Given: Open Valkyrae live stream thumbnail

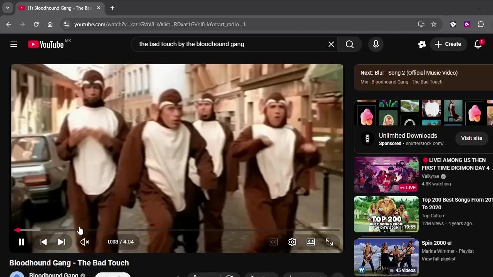Looking at the screenshot, I should tap(386, 174).
